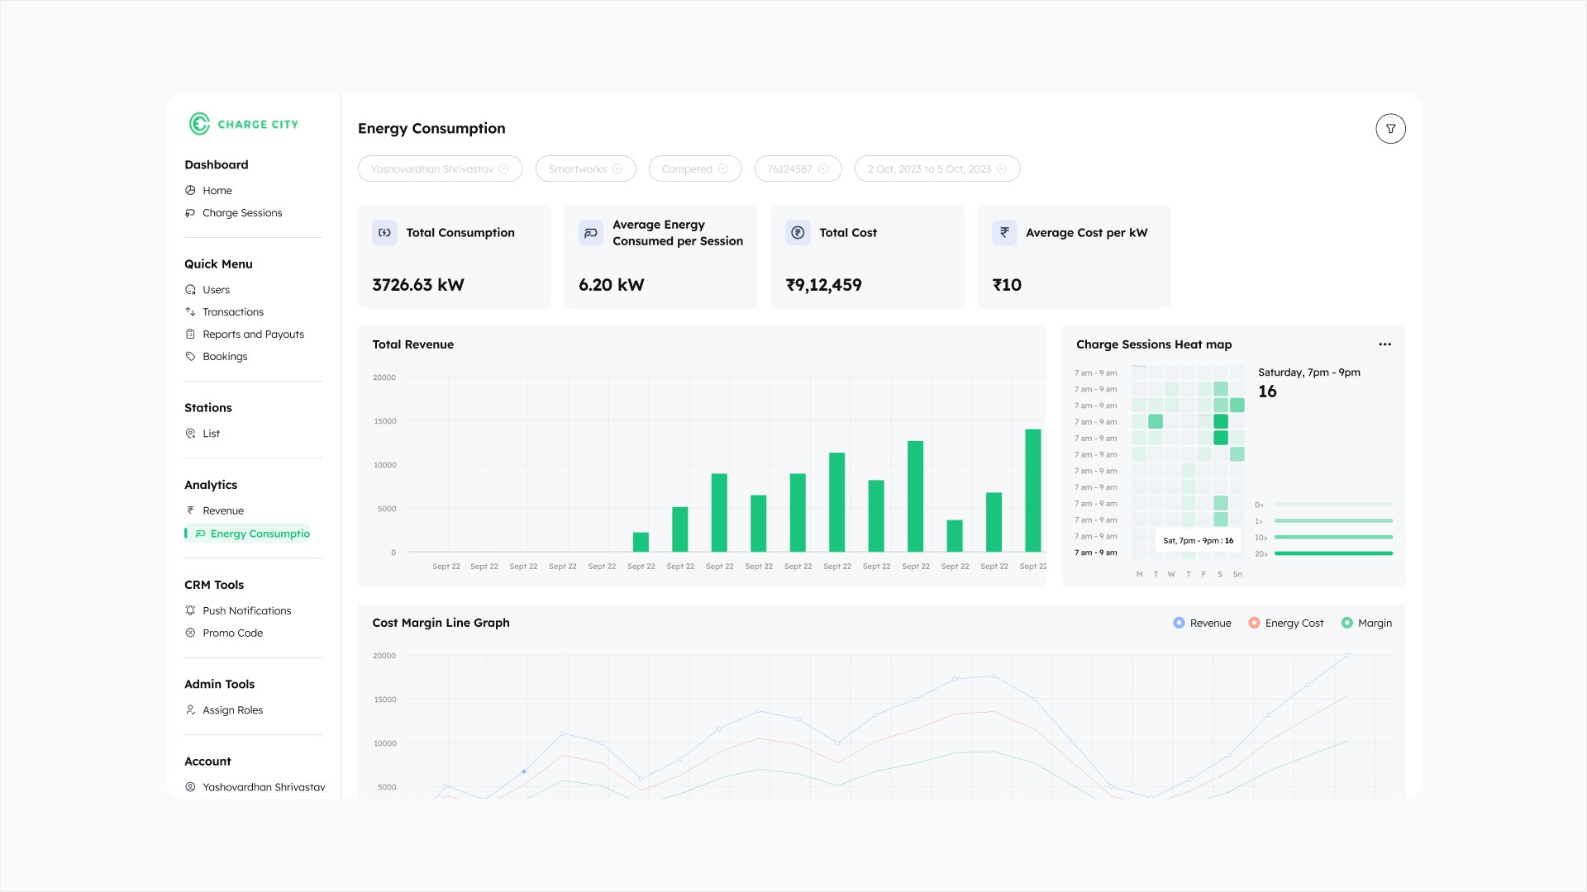Screen dimensions: 1587x892
Task: Click the Promo Code icon
Action: point(191,633)
